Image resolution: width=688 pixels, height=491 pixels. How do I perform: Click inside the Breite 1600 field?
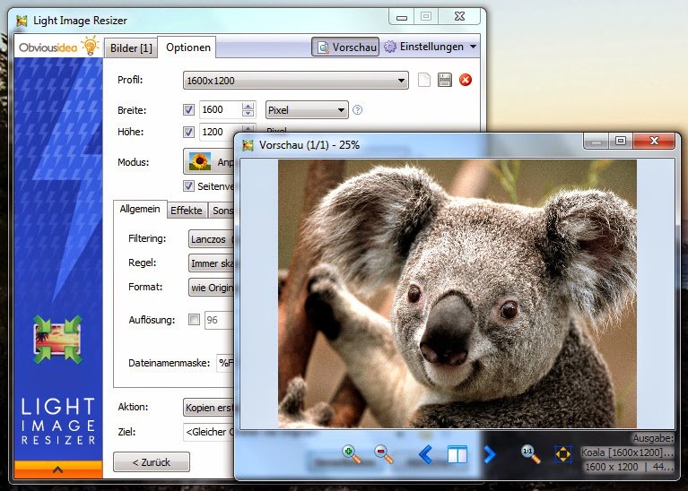(221, 109)
